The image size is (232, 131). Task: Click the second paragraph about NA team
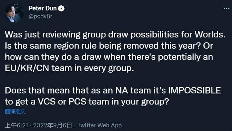(x=113, y=96)
